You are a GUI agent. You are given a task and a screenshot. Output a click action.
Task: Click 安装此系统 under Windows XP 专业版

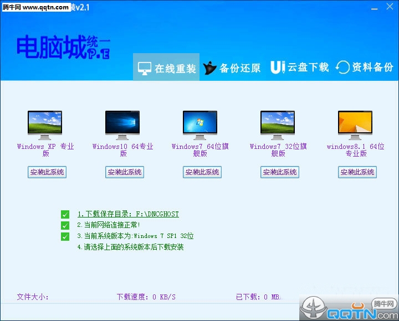click(x=47, y=172)
